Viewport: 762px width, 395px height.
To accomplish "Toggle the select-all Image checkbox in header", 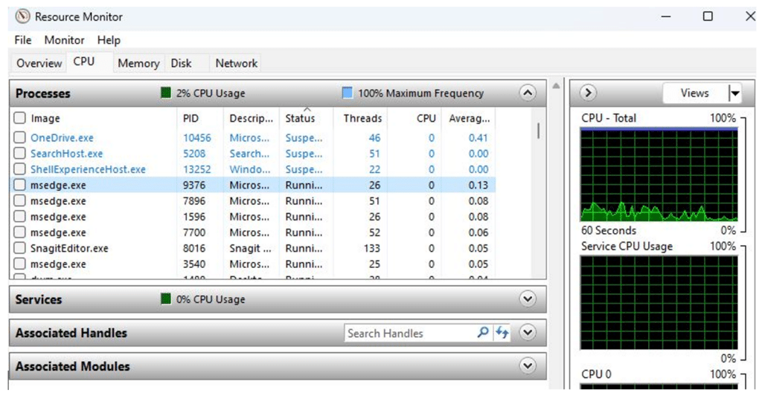I will 20,118.
